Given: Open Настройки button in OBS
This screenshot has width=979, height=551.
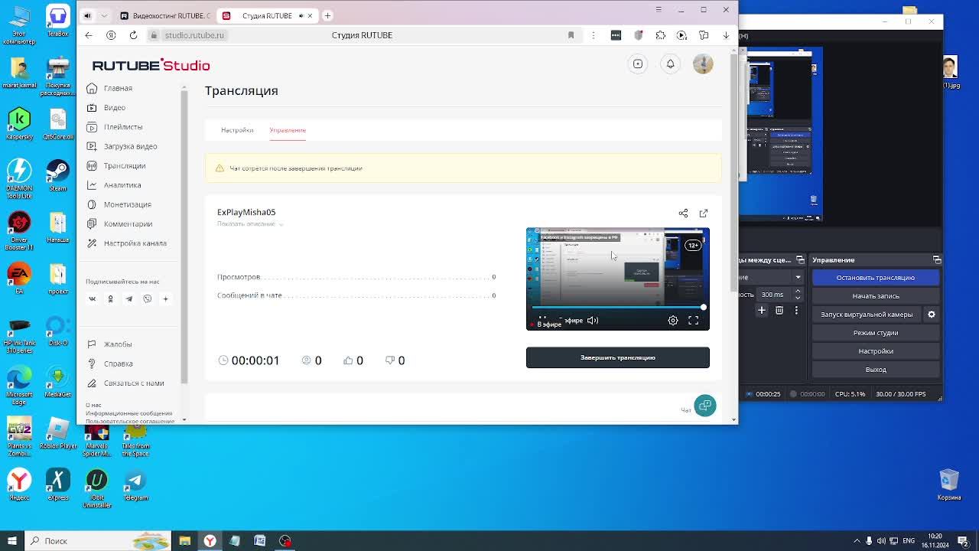Looking at the screenshot, I should (876, 351).
